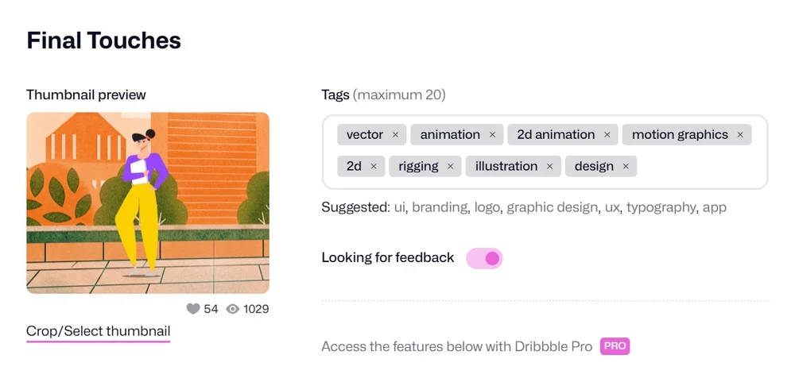
Task: Open the Crop/Select thumbnail link
Action: pyautogui.click(x=98, y=331)
